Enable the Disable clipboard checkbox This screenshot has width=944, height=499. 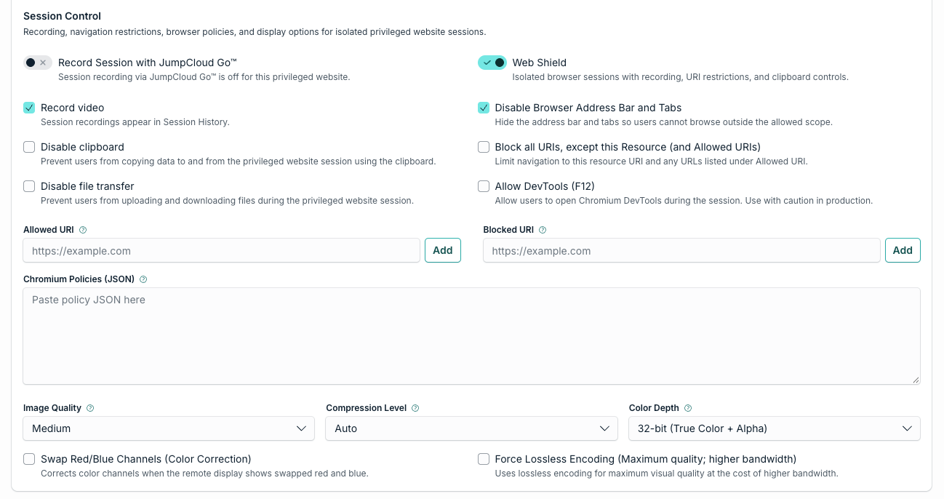coord(29,147)
